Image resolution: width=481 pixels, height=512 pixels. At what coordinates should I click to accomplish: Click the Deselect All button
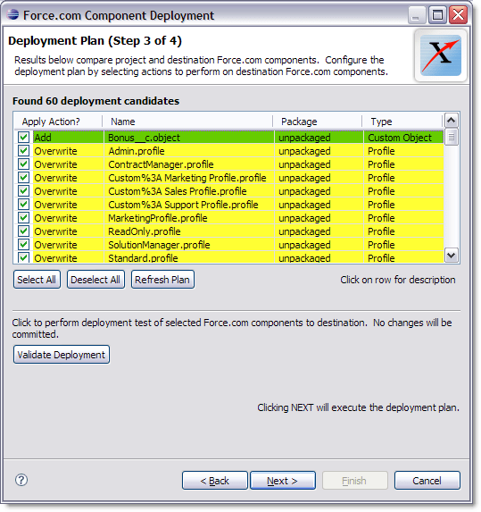click(95, 280)
